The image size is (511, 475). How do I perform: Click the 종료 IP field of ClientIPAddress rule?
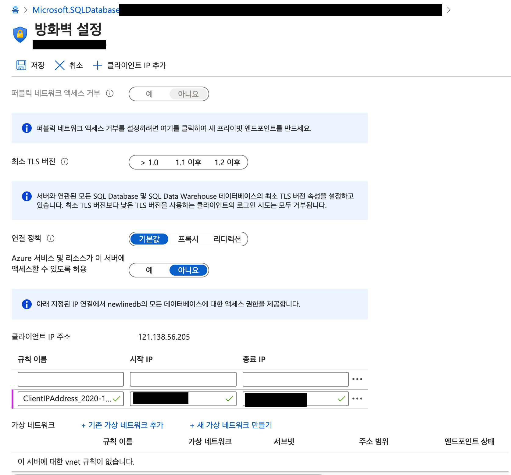pos(296,399)
